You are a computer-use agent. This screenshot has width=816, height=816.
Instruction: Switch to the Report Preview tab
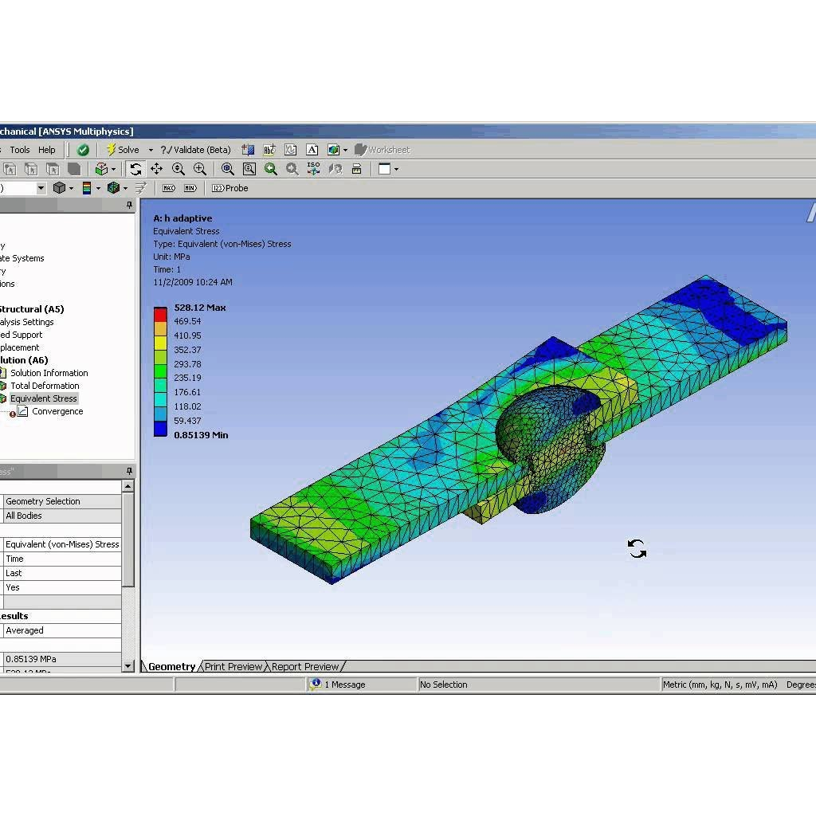pyautogui.click(x=304, y=667)
